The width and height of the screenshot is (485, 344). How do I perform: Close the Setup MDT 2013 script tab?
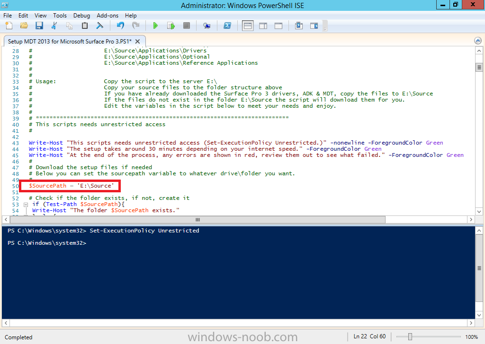138,41
